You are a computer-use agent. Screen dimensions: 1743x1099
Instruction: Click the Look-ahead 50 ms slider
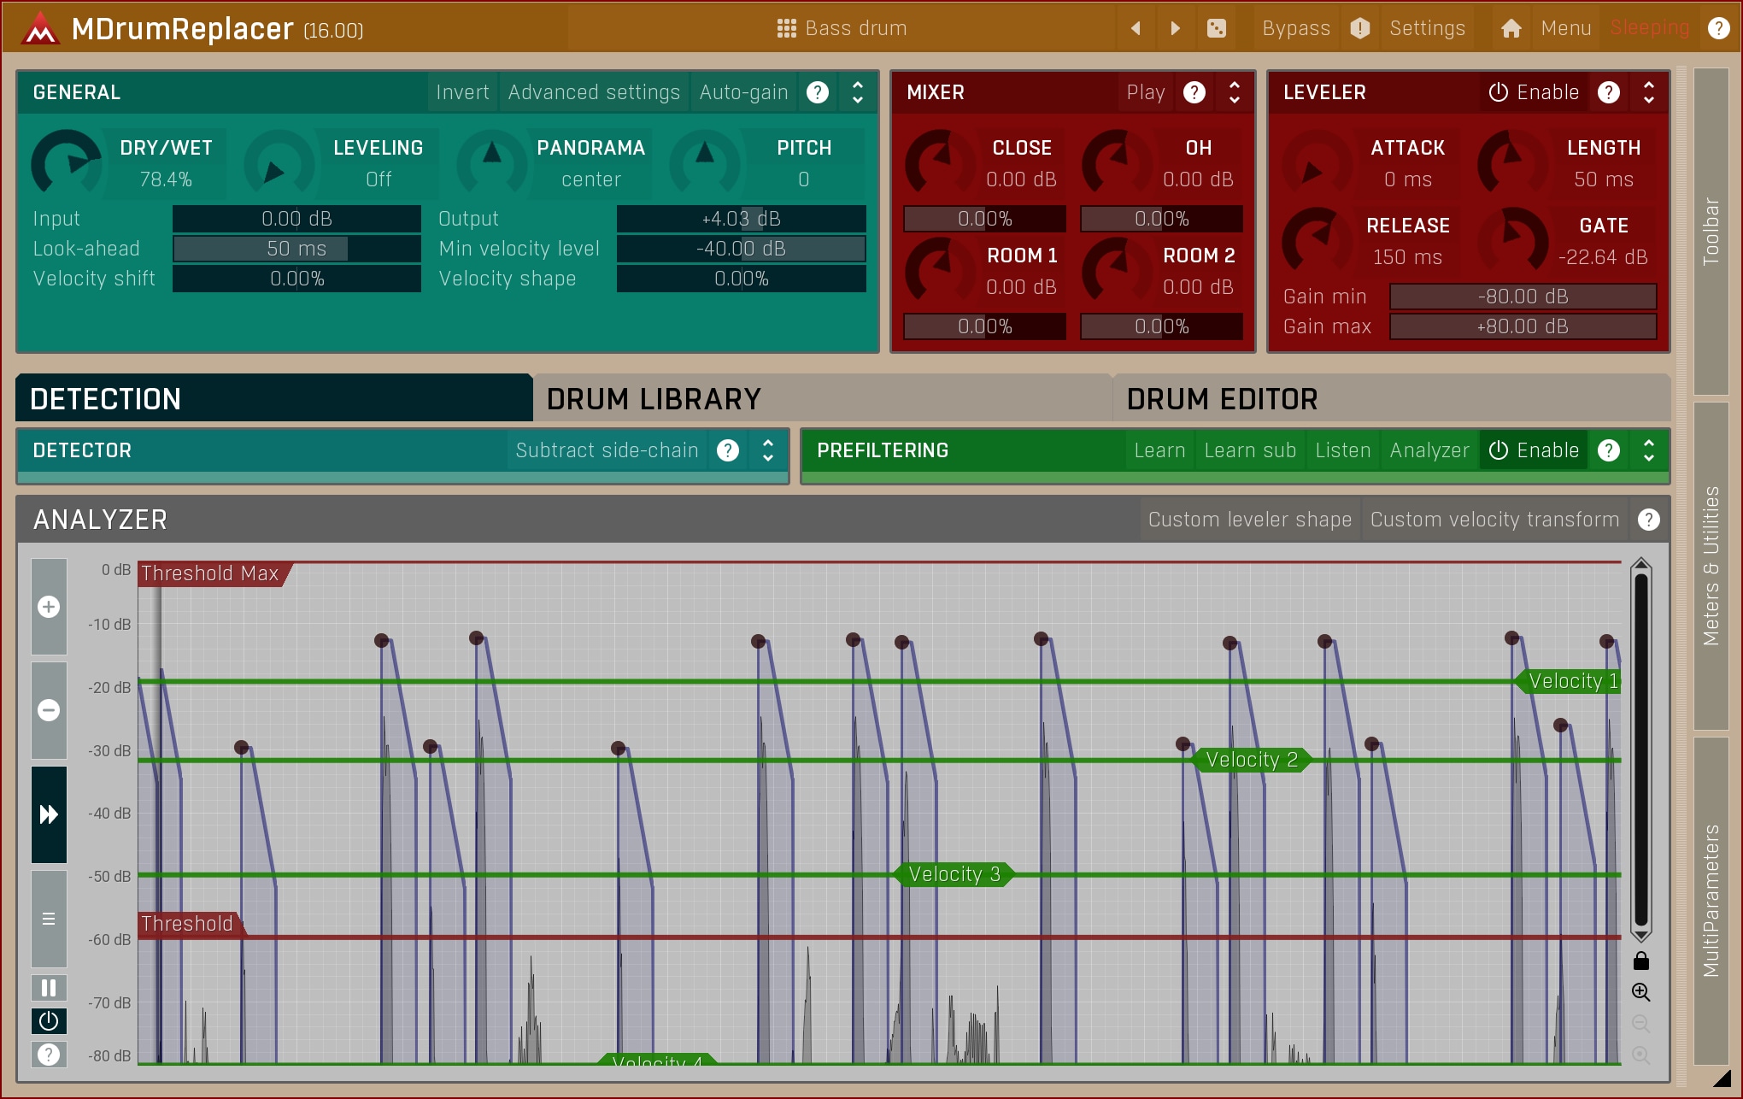click(296, 249)
